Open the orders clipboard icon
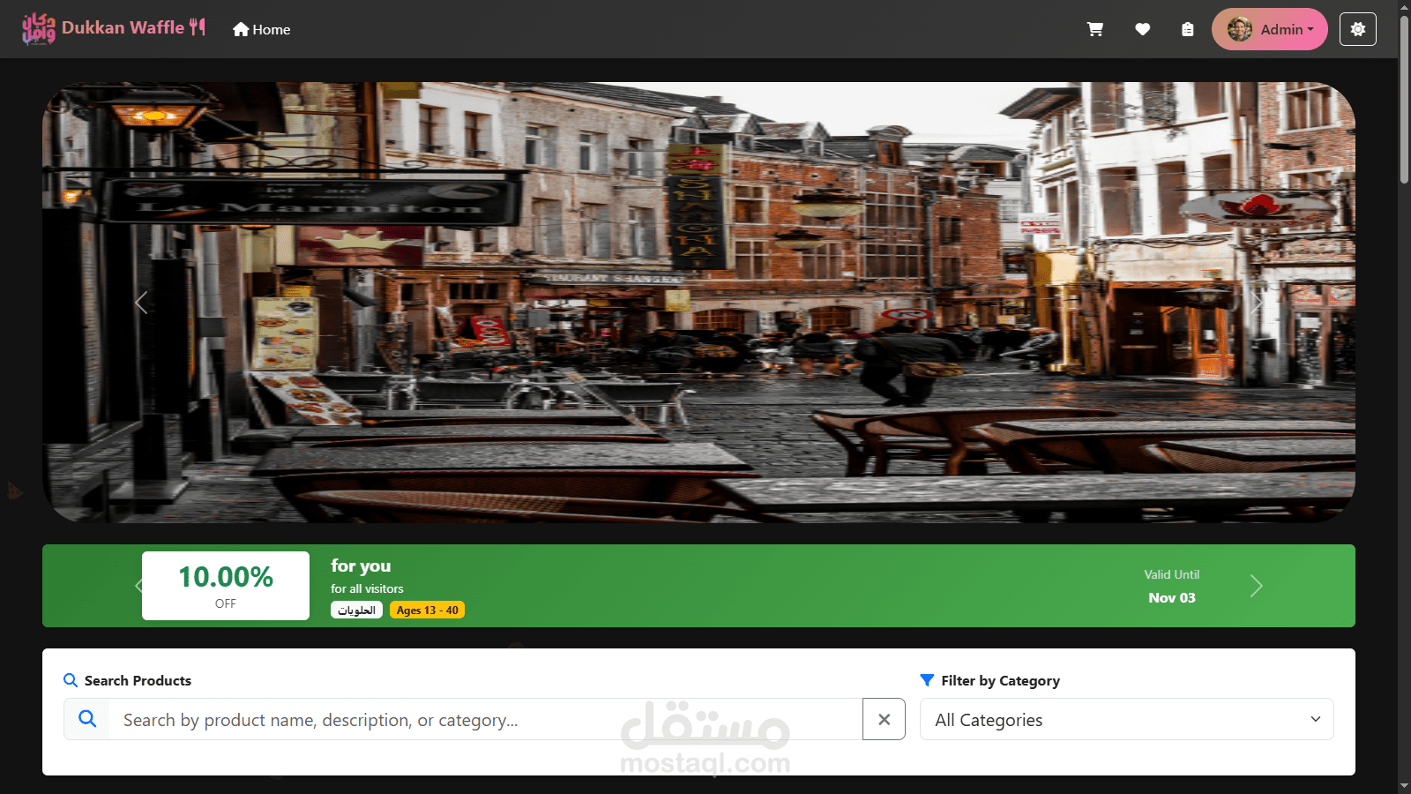The width and height of the screenshot is (1411, 794). (x=1188, y=29)
